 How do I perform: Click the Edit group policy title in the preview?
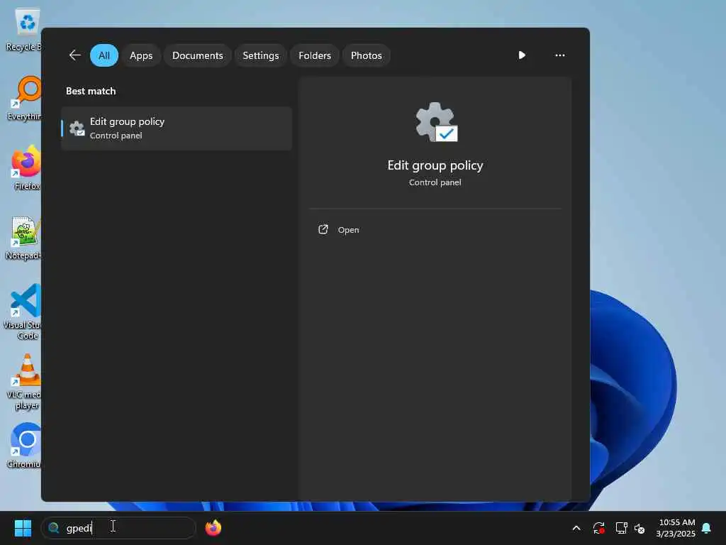click(435, 165)
